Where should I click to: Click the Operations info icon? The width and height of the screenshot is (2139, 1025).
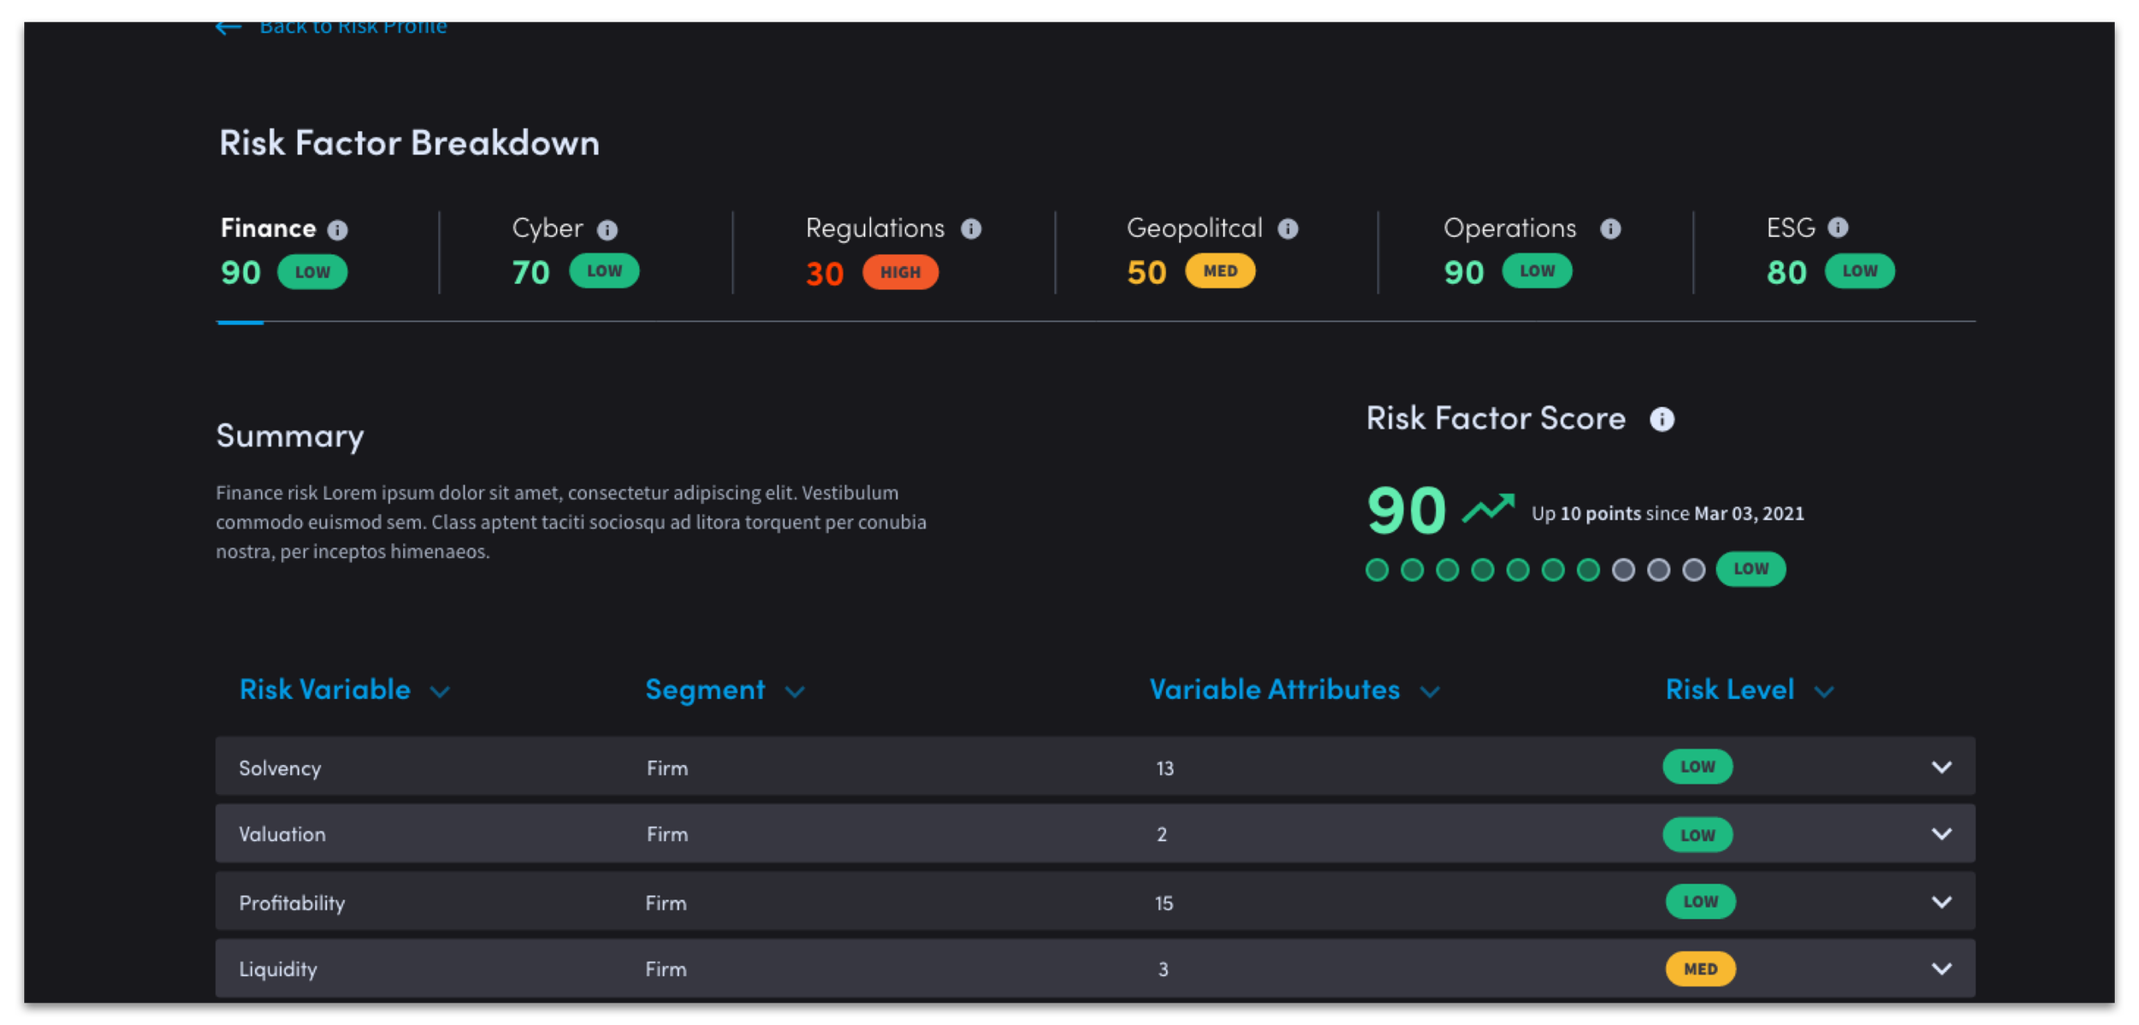[1610, 228]
